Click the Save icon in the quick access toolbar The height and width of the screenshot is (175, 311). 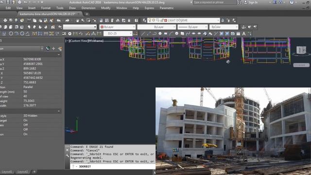[x=8, y=2]
